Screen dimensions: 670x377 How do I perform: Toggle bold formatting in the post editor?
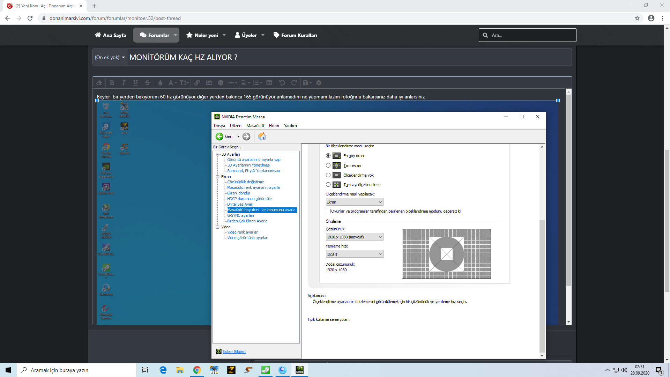click(x=112, y=83)
